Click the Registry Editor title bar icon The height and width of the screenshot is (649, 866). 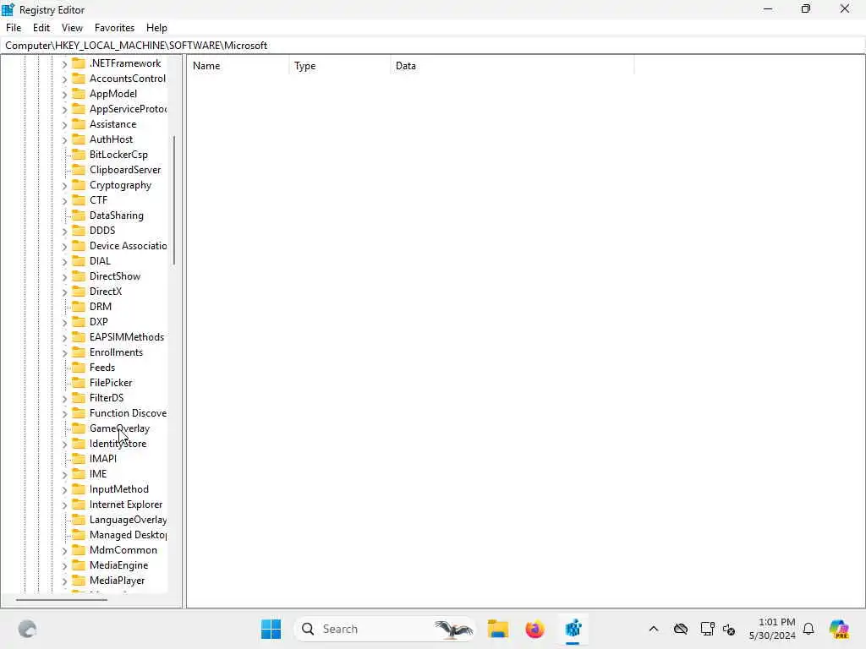click(8, 9)
